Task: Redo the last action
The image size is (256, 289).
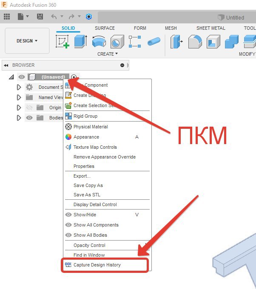Action: point(71,17)
